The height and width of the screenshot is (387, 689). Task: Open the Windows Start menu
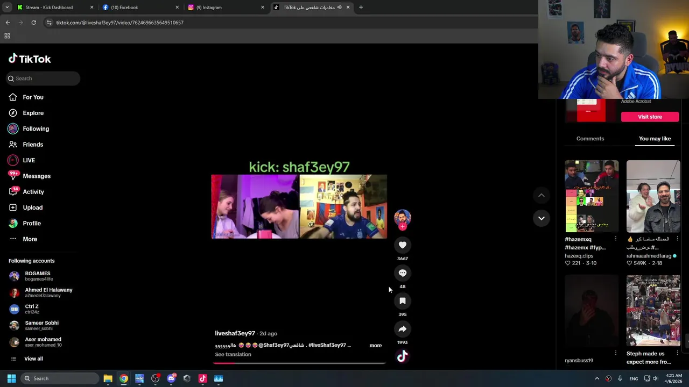(11, 378)
